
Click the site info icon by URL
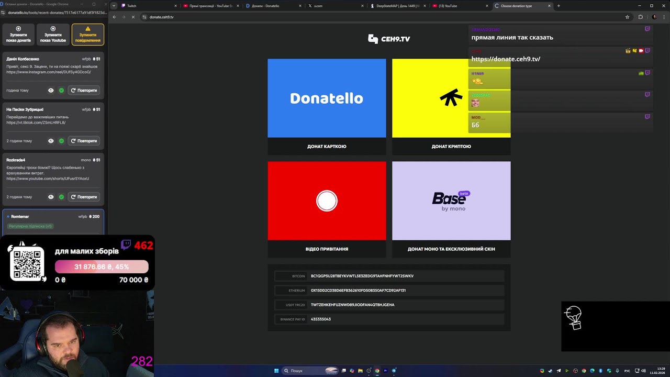[x=144, y=17]
